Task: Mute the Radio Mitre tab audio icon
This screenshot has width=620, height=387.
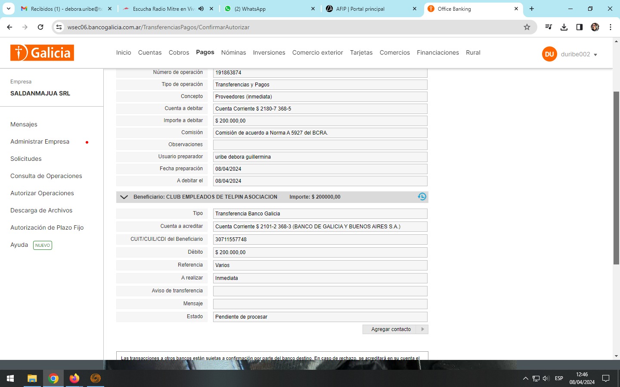Action: tap(201, 9)
